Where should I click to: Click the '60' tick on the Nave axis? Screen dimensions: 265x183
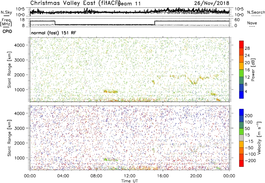(237, 20)
